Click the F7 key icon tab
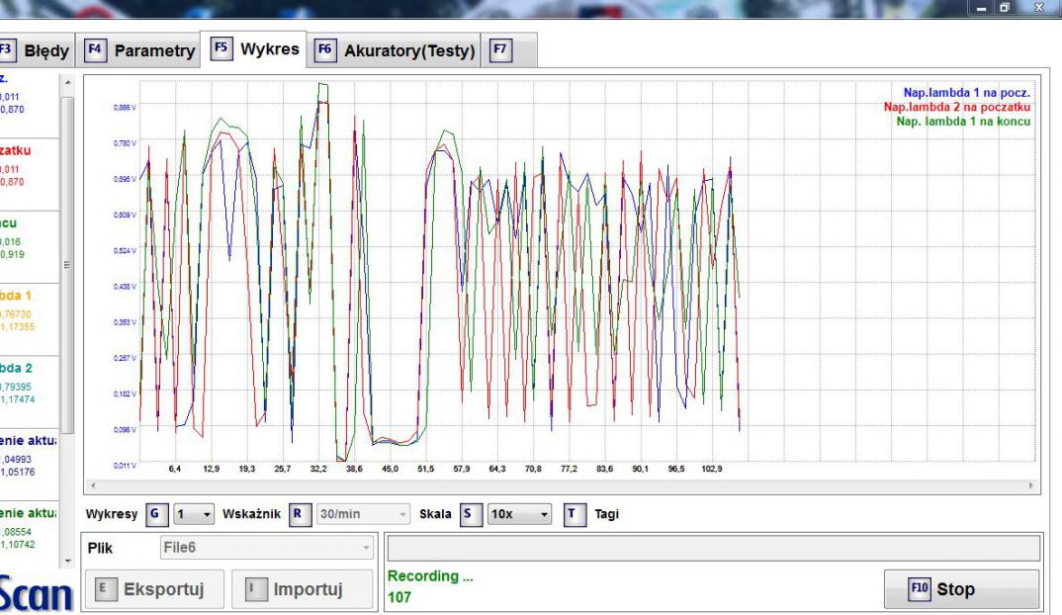 (500, 49)
